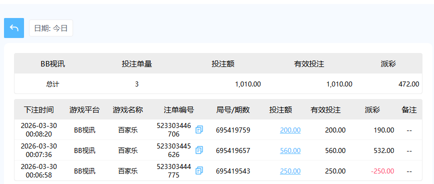Select the valid bet value 560.00

[335, 150]
